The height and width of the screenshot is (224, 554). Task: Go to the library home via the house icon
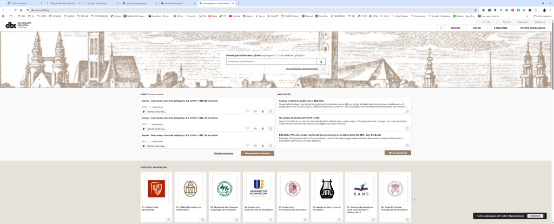(441, 28)
